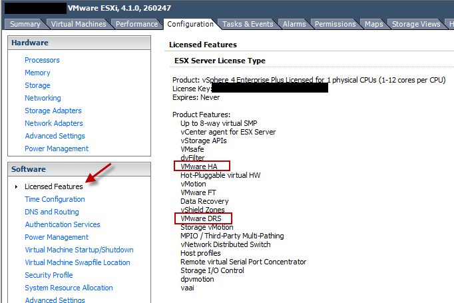This screenshot has width=454, height=303.
Task: Open the Maps tab
Action: click(x=374, y=24)
